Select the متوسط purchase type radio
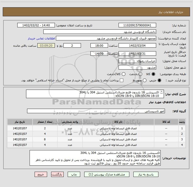Image resolution: width=193 pixels, height=187 pixels. point(145,80)
